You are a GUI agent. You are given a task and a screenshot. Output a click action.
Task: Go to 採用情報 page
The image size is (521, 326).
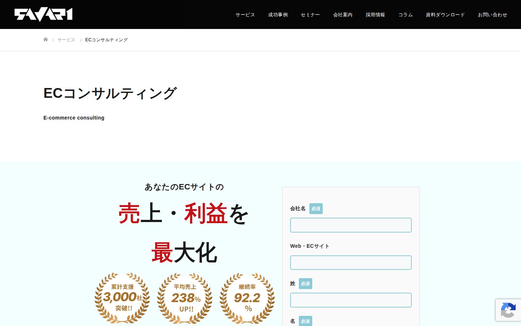click(376, 15)
